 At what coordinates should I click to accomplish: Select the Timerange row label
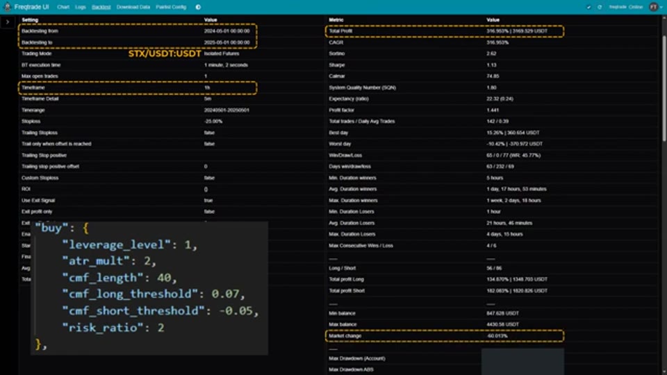pos(33,110)
